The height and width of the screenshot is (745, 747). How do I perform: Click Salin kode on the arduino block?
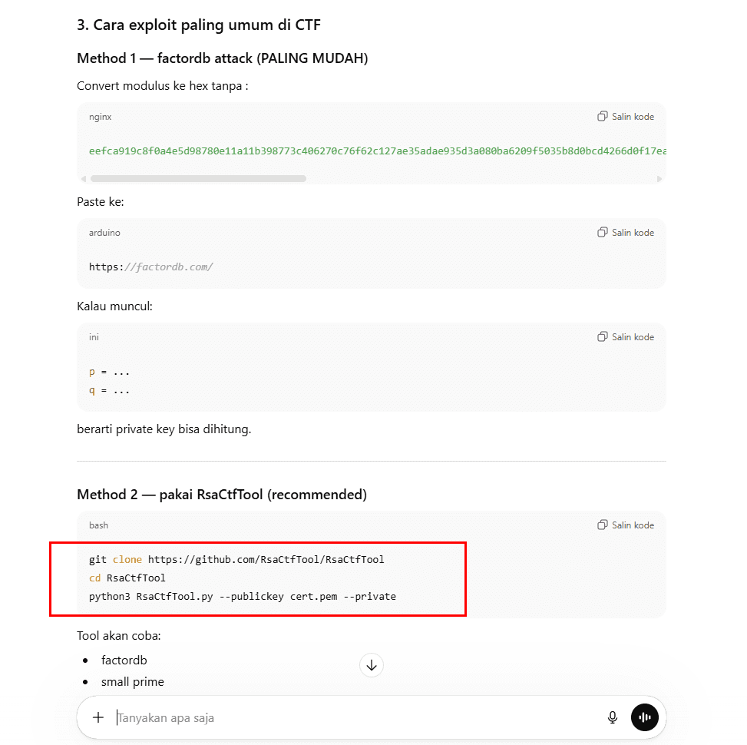626,232
